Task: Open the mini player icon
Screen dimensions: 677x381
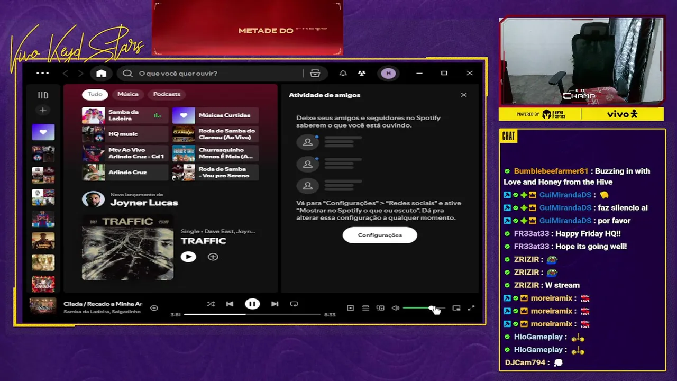Action: [456, 308]
